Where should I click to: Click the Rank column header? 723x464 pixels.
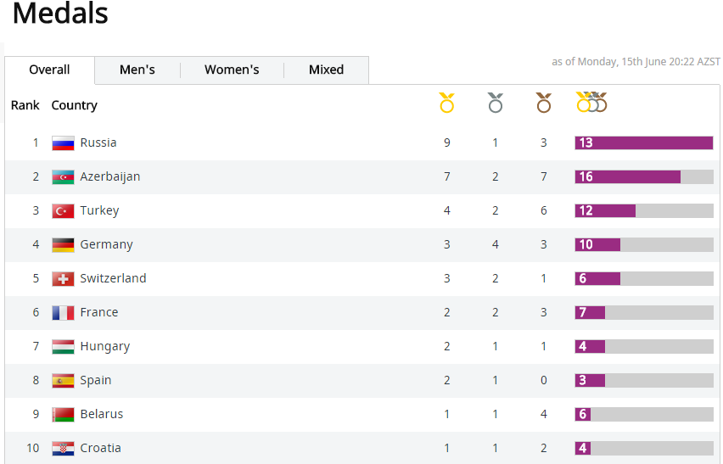25,105
